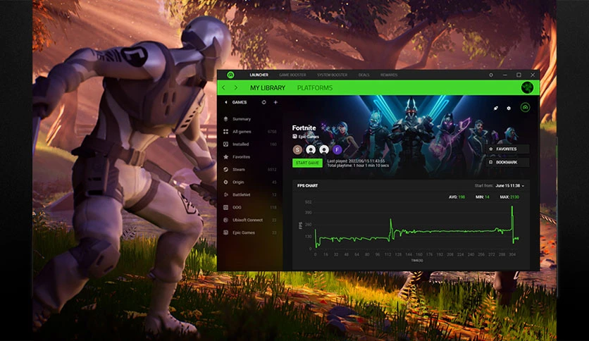The height and width of the screenshot is (341, 589).
Task: Open title bar settings gear icon
Action: pos(491,75)
